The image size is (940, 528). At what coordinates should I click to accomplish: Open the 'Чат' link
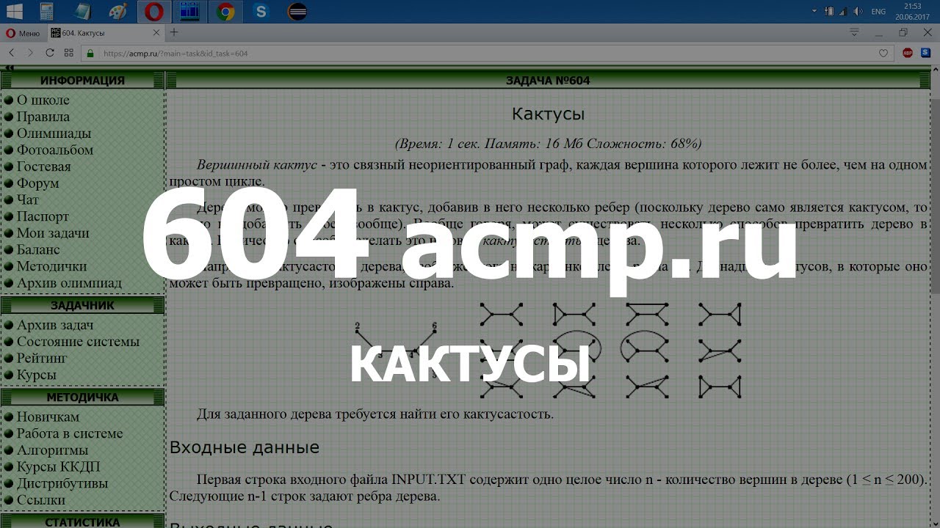point(28,199)
